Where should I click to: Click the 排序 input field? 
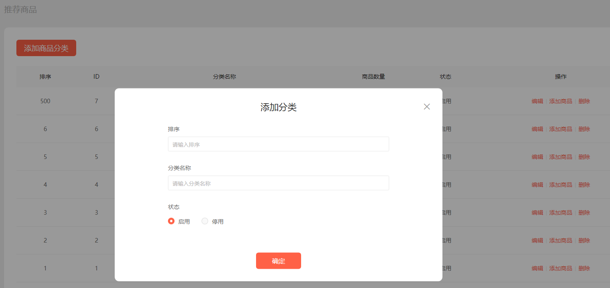(x=279, y=144)
